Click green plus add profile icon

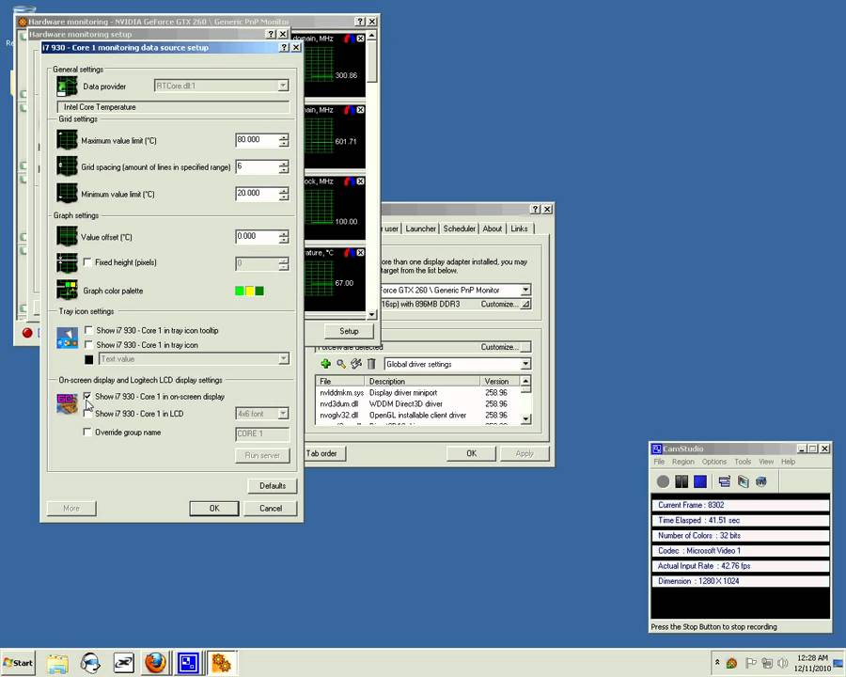(325, 364)
